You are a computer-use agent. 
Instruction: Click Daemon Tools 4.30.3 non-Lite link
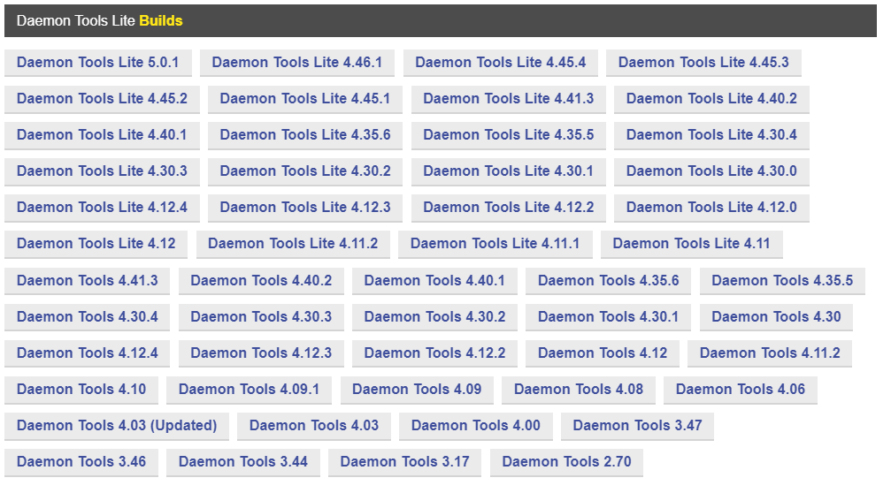[261, 317]
